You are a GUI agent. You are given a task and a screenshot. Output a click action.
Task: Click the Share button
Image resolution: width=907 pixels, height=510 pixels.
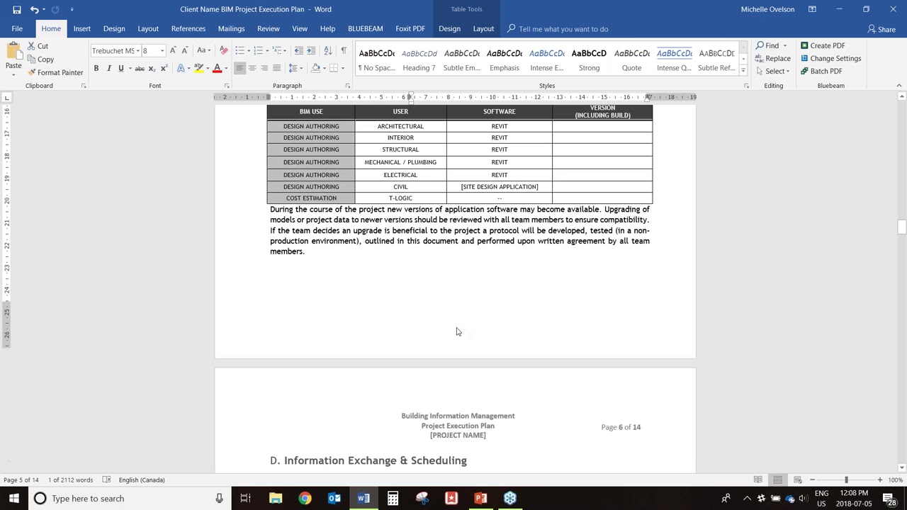[x=881, y=29]
